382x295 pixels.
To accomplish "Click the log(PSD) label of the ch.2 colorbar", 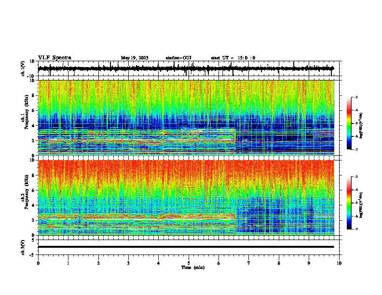I will [x=361, y=205].
